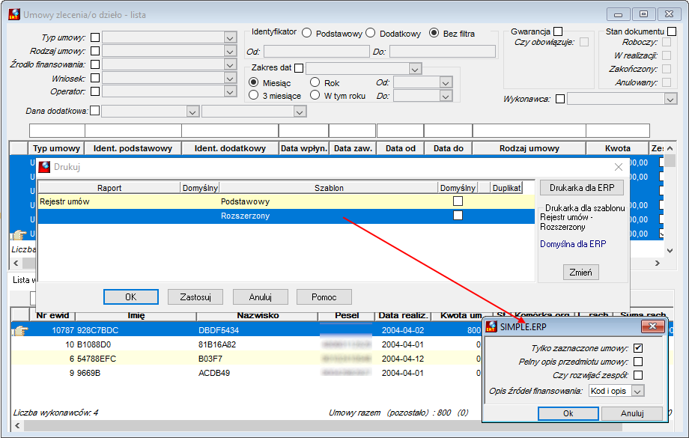Select the Bez filtra radio button
Image resolution: width=689 pixels, height=438 pixels.
(434, 33)
